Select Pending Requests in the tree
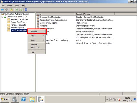 click(x=18, y=25)
